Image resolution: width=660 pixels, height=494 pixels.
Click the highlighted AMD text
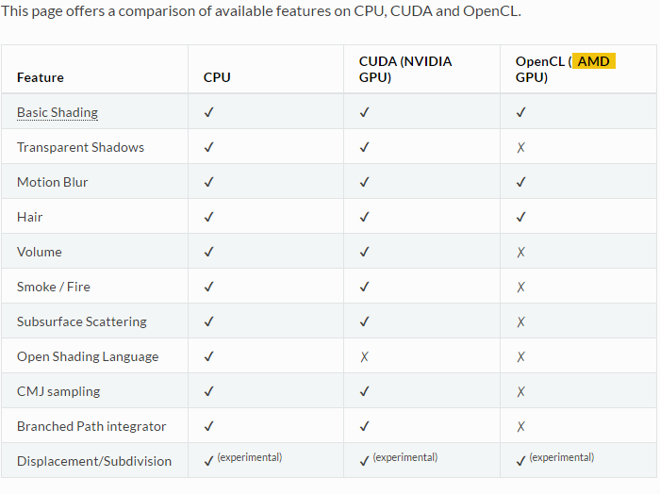tap(593, 61)
